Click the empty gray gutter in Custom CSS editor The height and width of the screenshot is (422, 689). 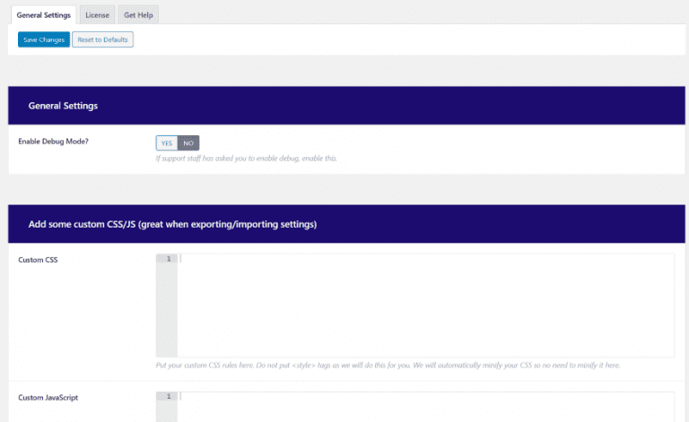[167, 310]
